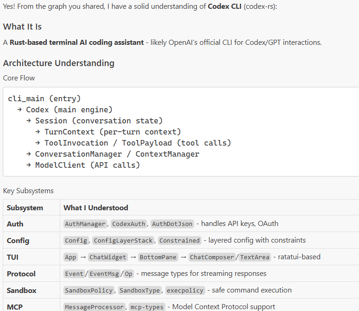Click "handles API keys, OAuth" description
Screen dimensions: 359x311
click(x=239, y=224)
